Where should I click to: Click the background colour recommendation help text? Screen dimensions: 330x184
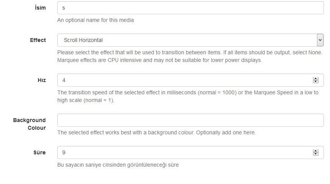click(x=156, y=132)
